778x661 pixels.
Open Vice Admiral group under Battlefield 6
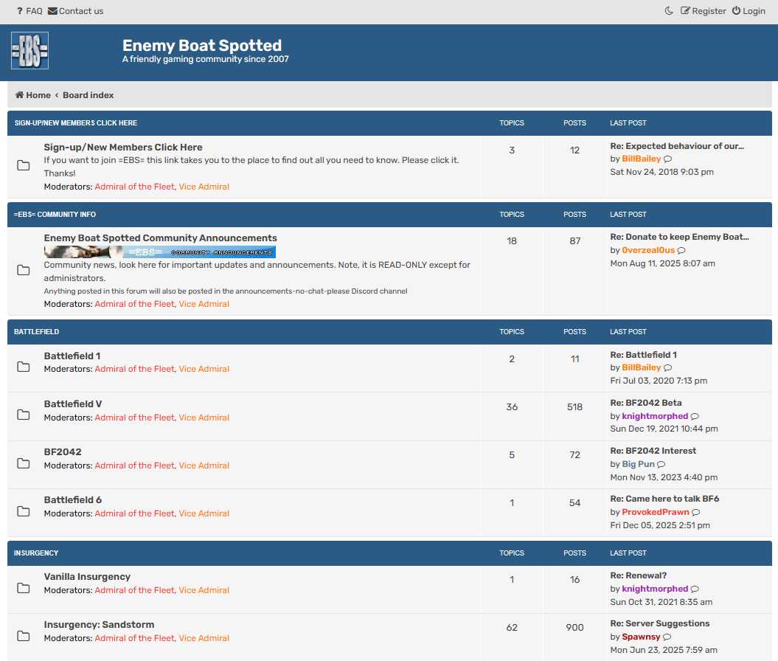point(204,513)
